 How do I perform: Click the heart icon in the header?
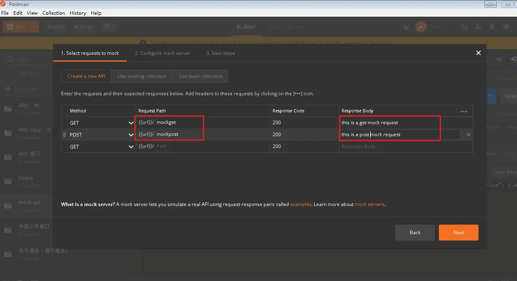(506, 27)
